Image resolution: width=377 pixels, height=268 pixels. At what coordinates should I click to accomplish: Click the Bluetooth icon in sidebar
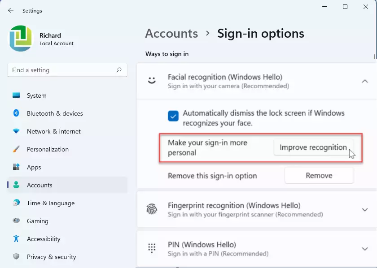(x=16, y=113)
